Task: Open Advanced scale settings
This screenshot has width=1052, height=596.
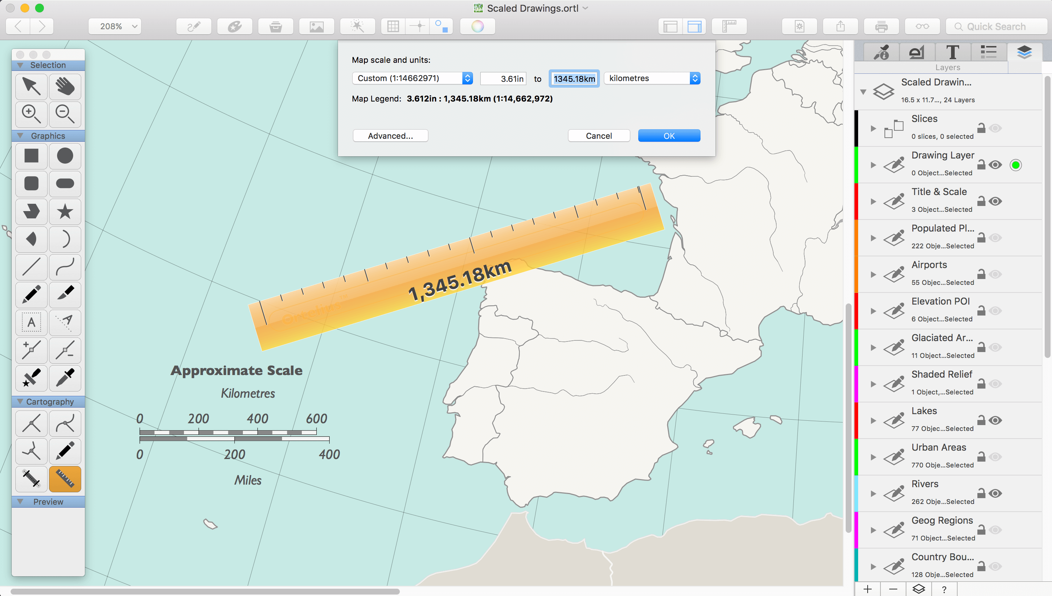Action: point(390,136)
